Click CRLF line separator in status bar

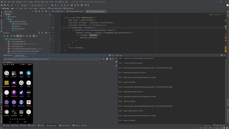coord(205,128)
